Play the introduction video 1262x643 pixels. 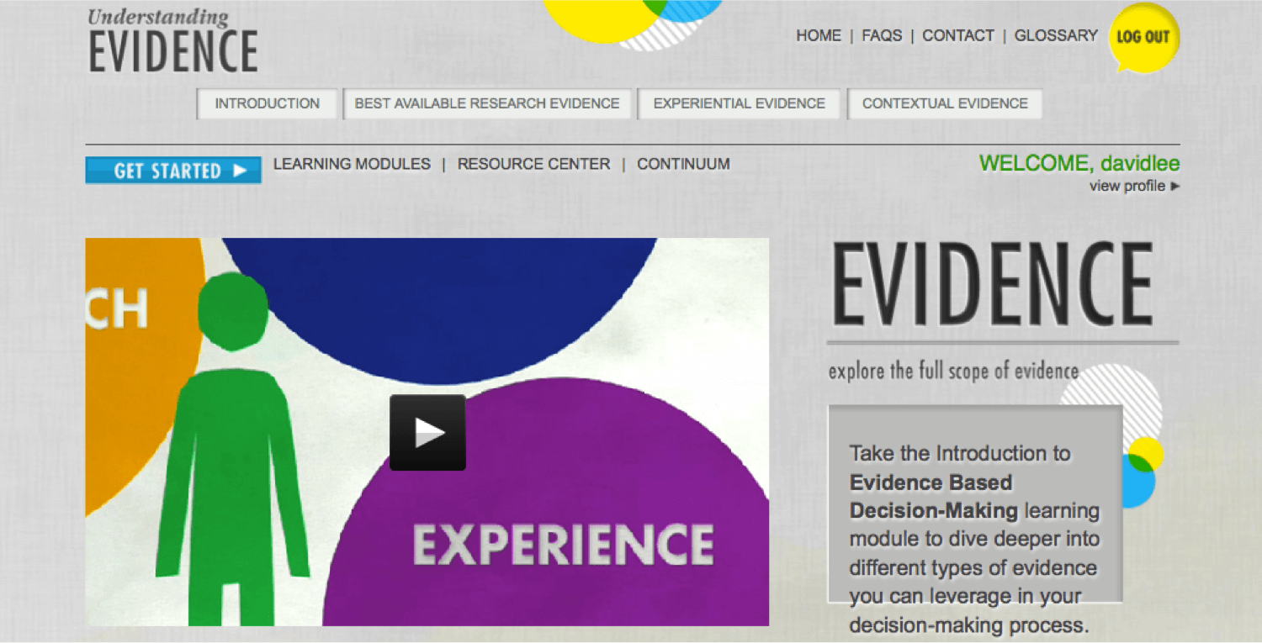tap(427, 432)
